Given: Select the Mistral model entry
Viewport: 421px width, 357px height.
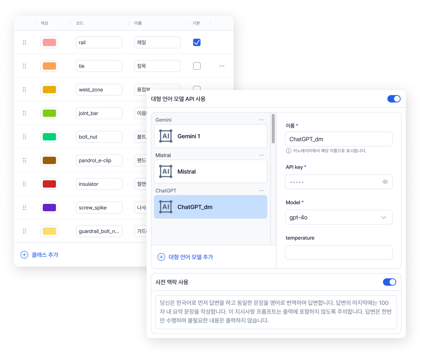Looking at the screenshot, I should point(210,172).
